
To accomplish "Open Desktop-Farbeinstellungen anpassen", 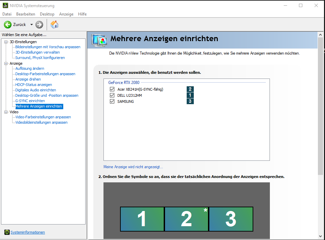I will [x=45, y=74].
